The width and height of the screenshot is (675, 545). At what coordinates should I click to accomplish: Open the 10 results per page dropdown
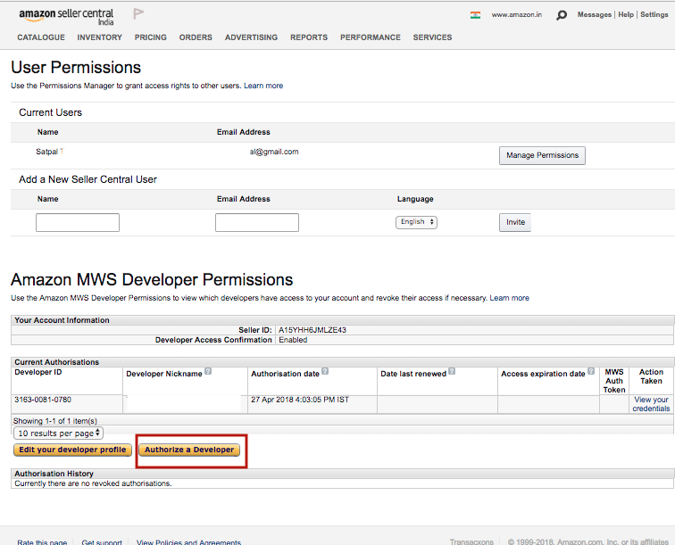59,434
